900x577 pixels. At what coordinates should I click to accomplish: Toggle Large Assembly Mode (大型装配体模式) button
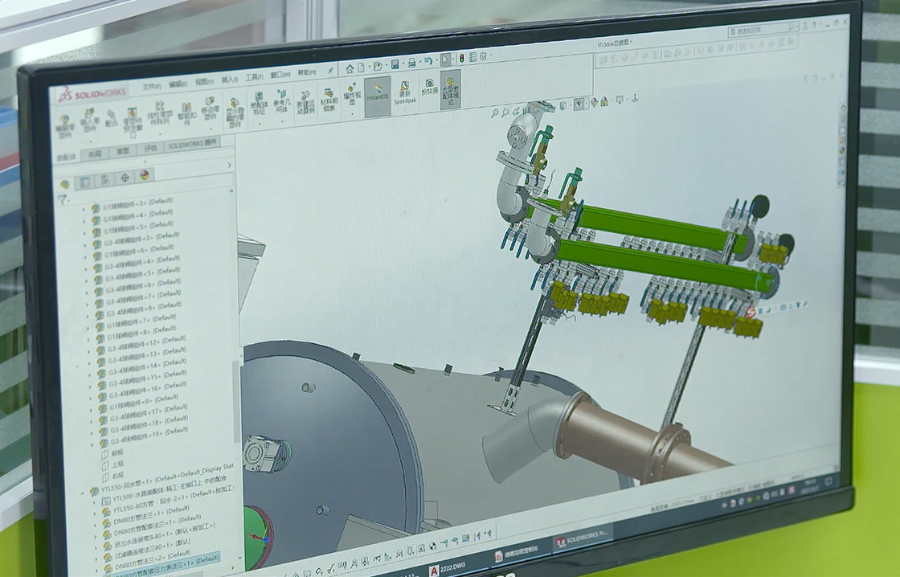click(451, 89)
